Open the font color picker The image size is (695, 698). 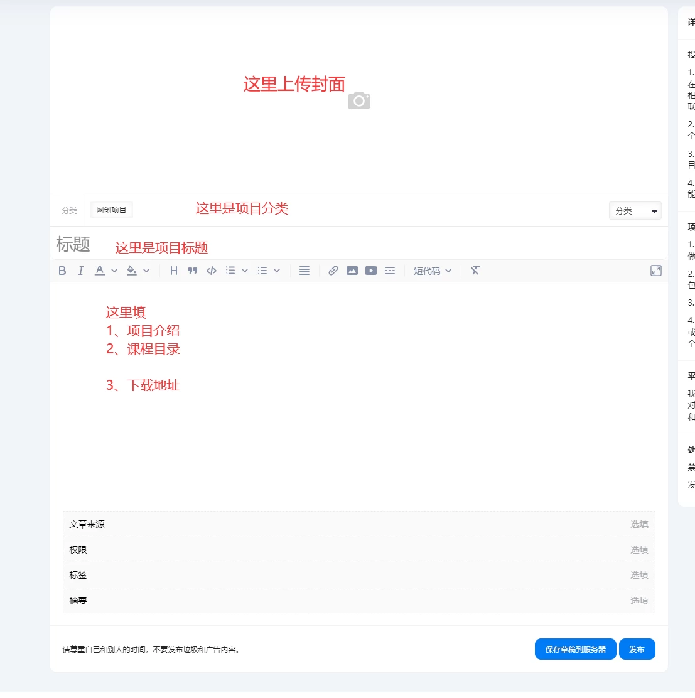pos(114,271)
